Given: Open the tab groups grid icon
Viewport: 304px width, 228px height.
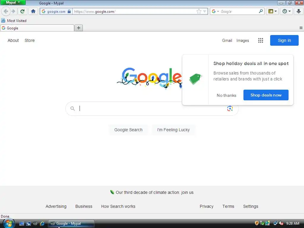Looking at the screenshot, I should (301, 28).
